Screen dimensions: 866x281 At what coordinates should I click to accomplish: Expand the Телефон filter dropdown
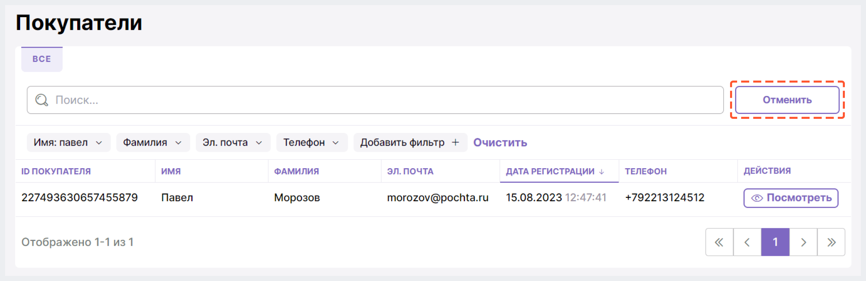click(x=311, y=143)
